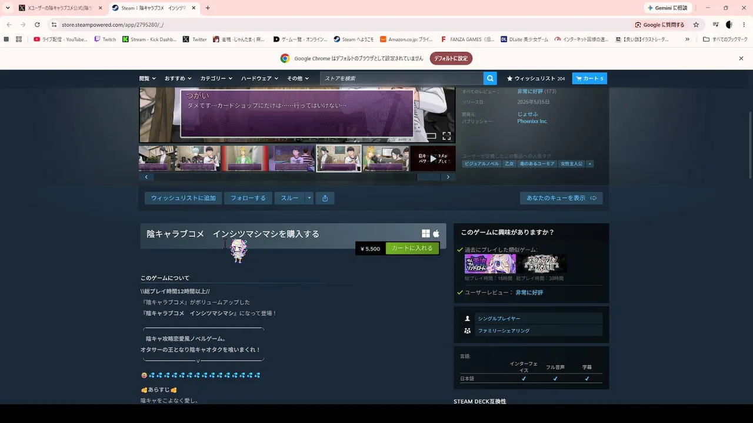Viewport: 753px width, 423px height.
Task: Click the single-player person icon
Action: tap(468, 318)
